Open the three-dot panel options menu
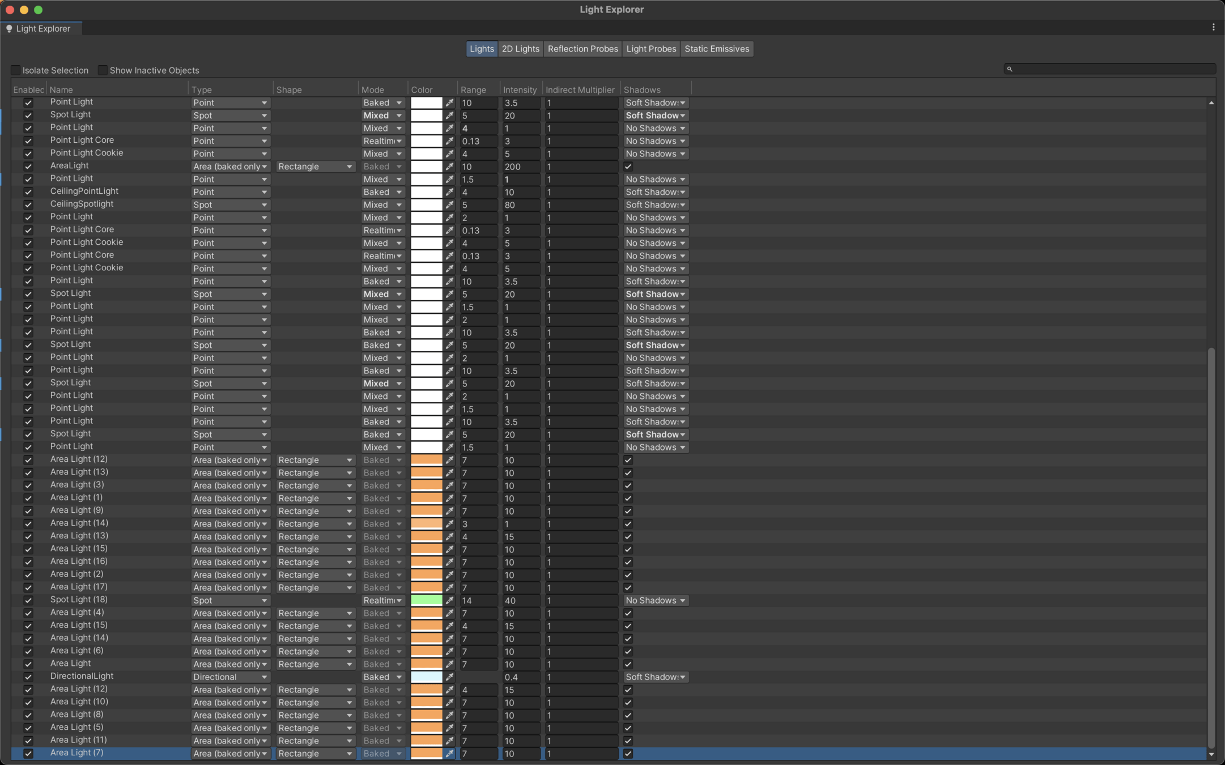The width and height of the screenshot is (1225, 765). pyautogui.click(x=1213, y=27)
